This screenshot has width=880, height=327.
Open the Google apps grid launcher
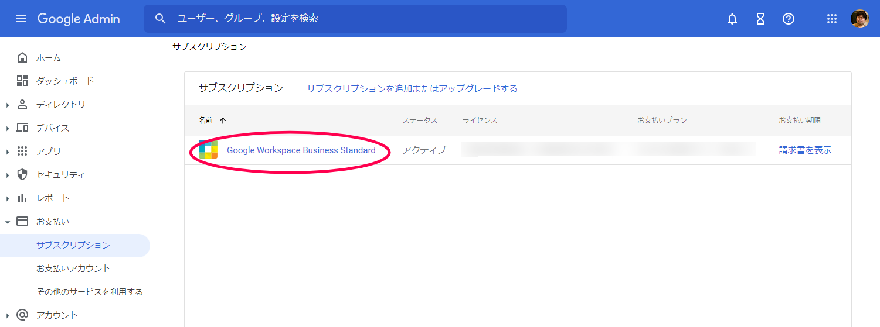831,19
